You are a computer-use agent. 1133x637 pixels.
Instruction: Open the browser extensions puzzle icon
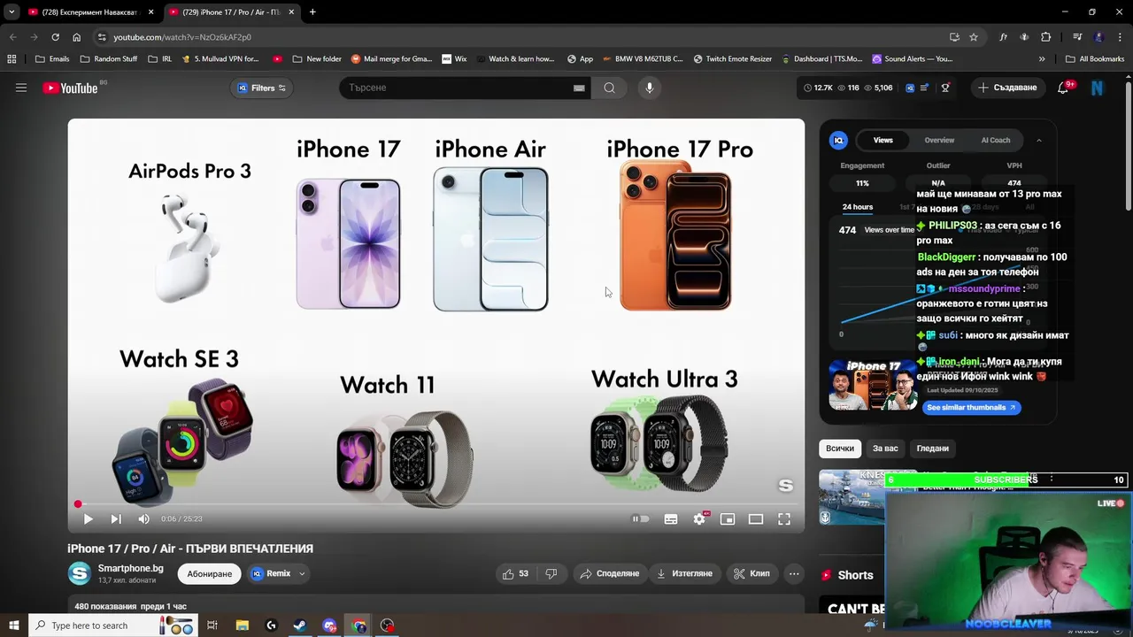pos(1046,37)
